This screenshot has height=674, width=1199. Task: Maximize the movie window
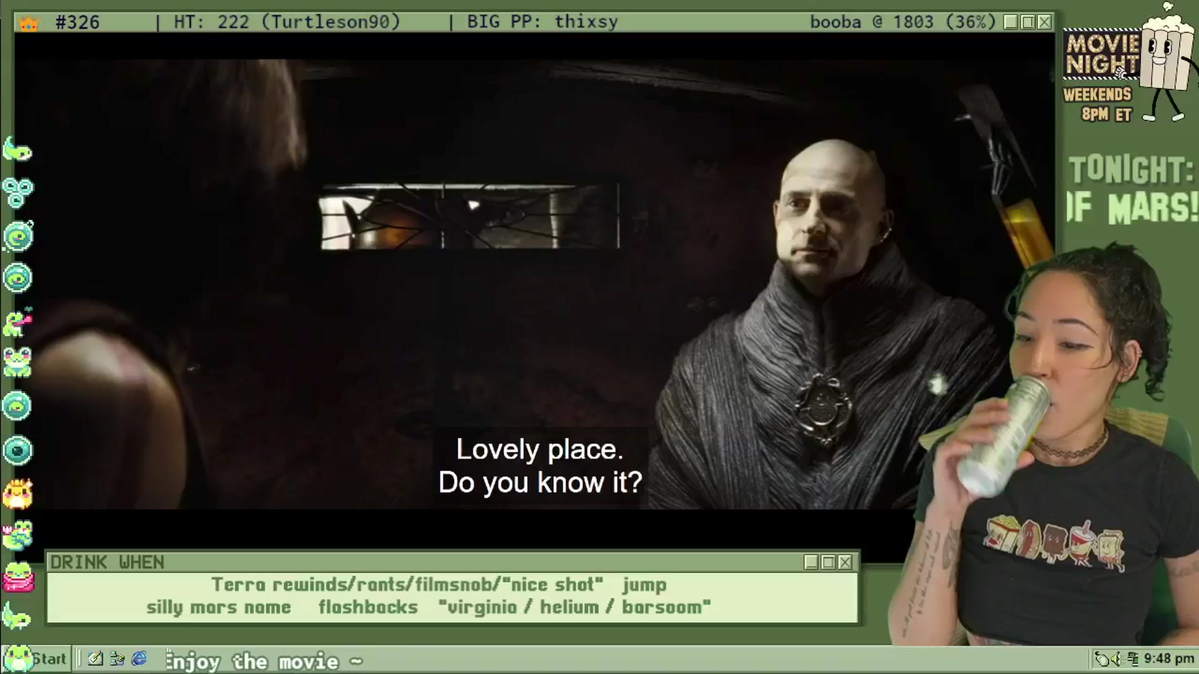coord(1028,22)
